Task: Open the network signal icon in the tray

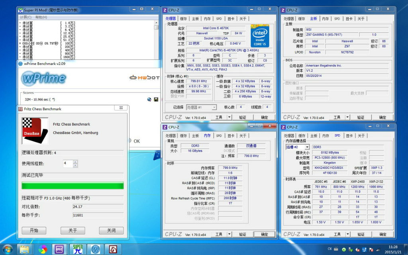Action: click(x=378, y=249)
